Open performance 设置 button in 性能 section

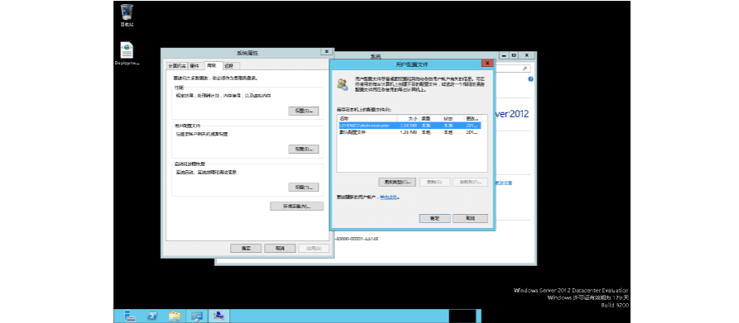[304, 111]
